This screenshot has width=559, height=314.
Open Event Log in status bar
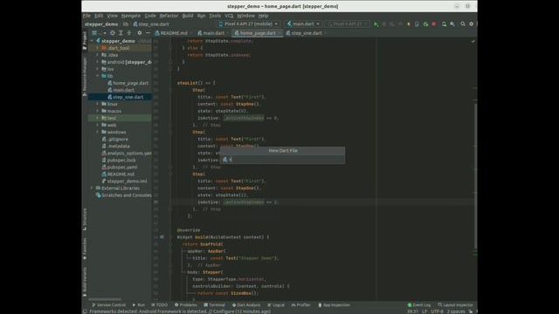point(419,305)
